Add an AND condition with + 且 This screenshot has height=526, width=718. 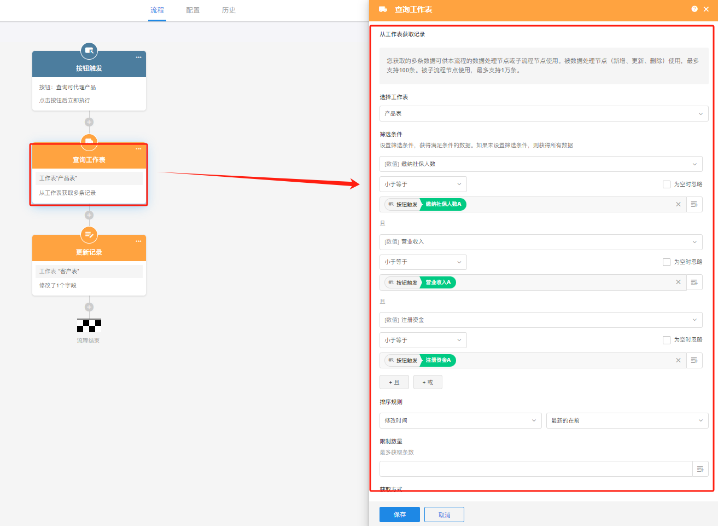pyautogui.click(x=394, y=382)
